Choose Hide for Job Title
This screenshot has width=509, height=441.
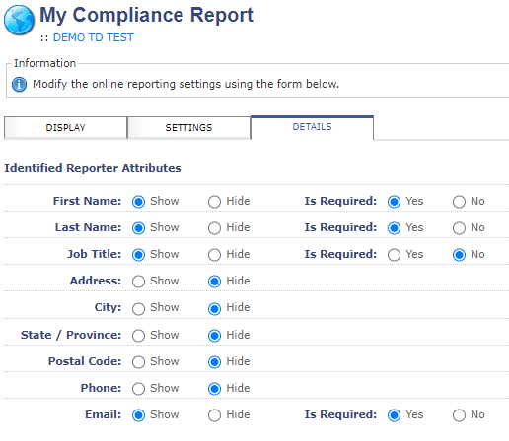coord(214,255)
